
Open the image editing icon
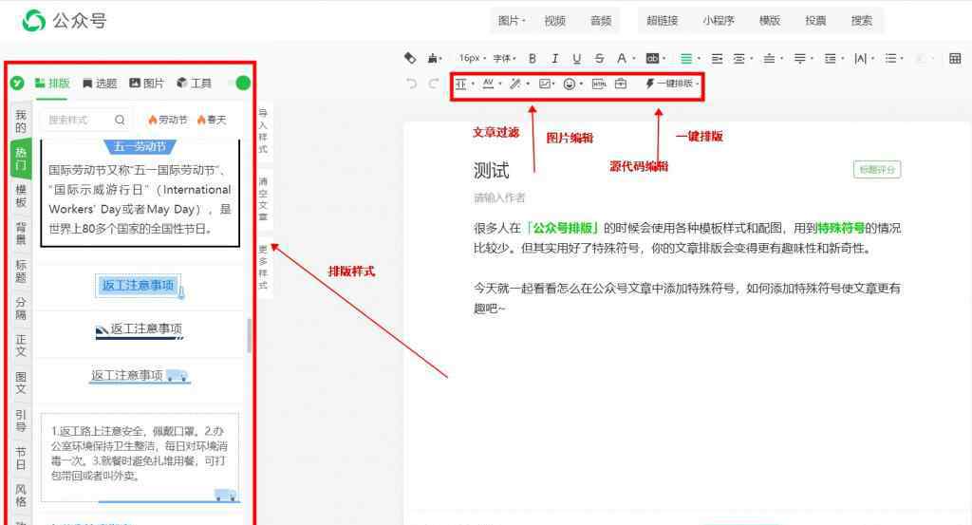pyautogui.click(x=545, y=84)
